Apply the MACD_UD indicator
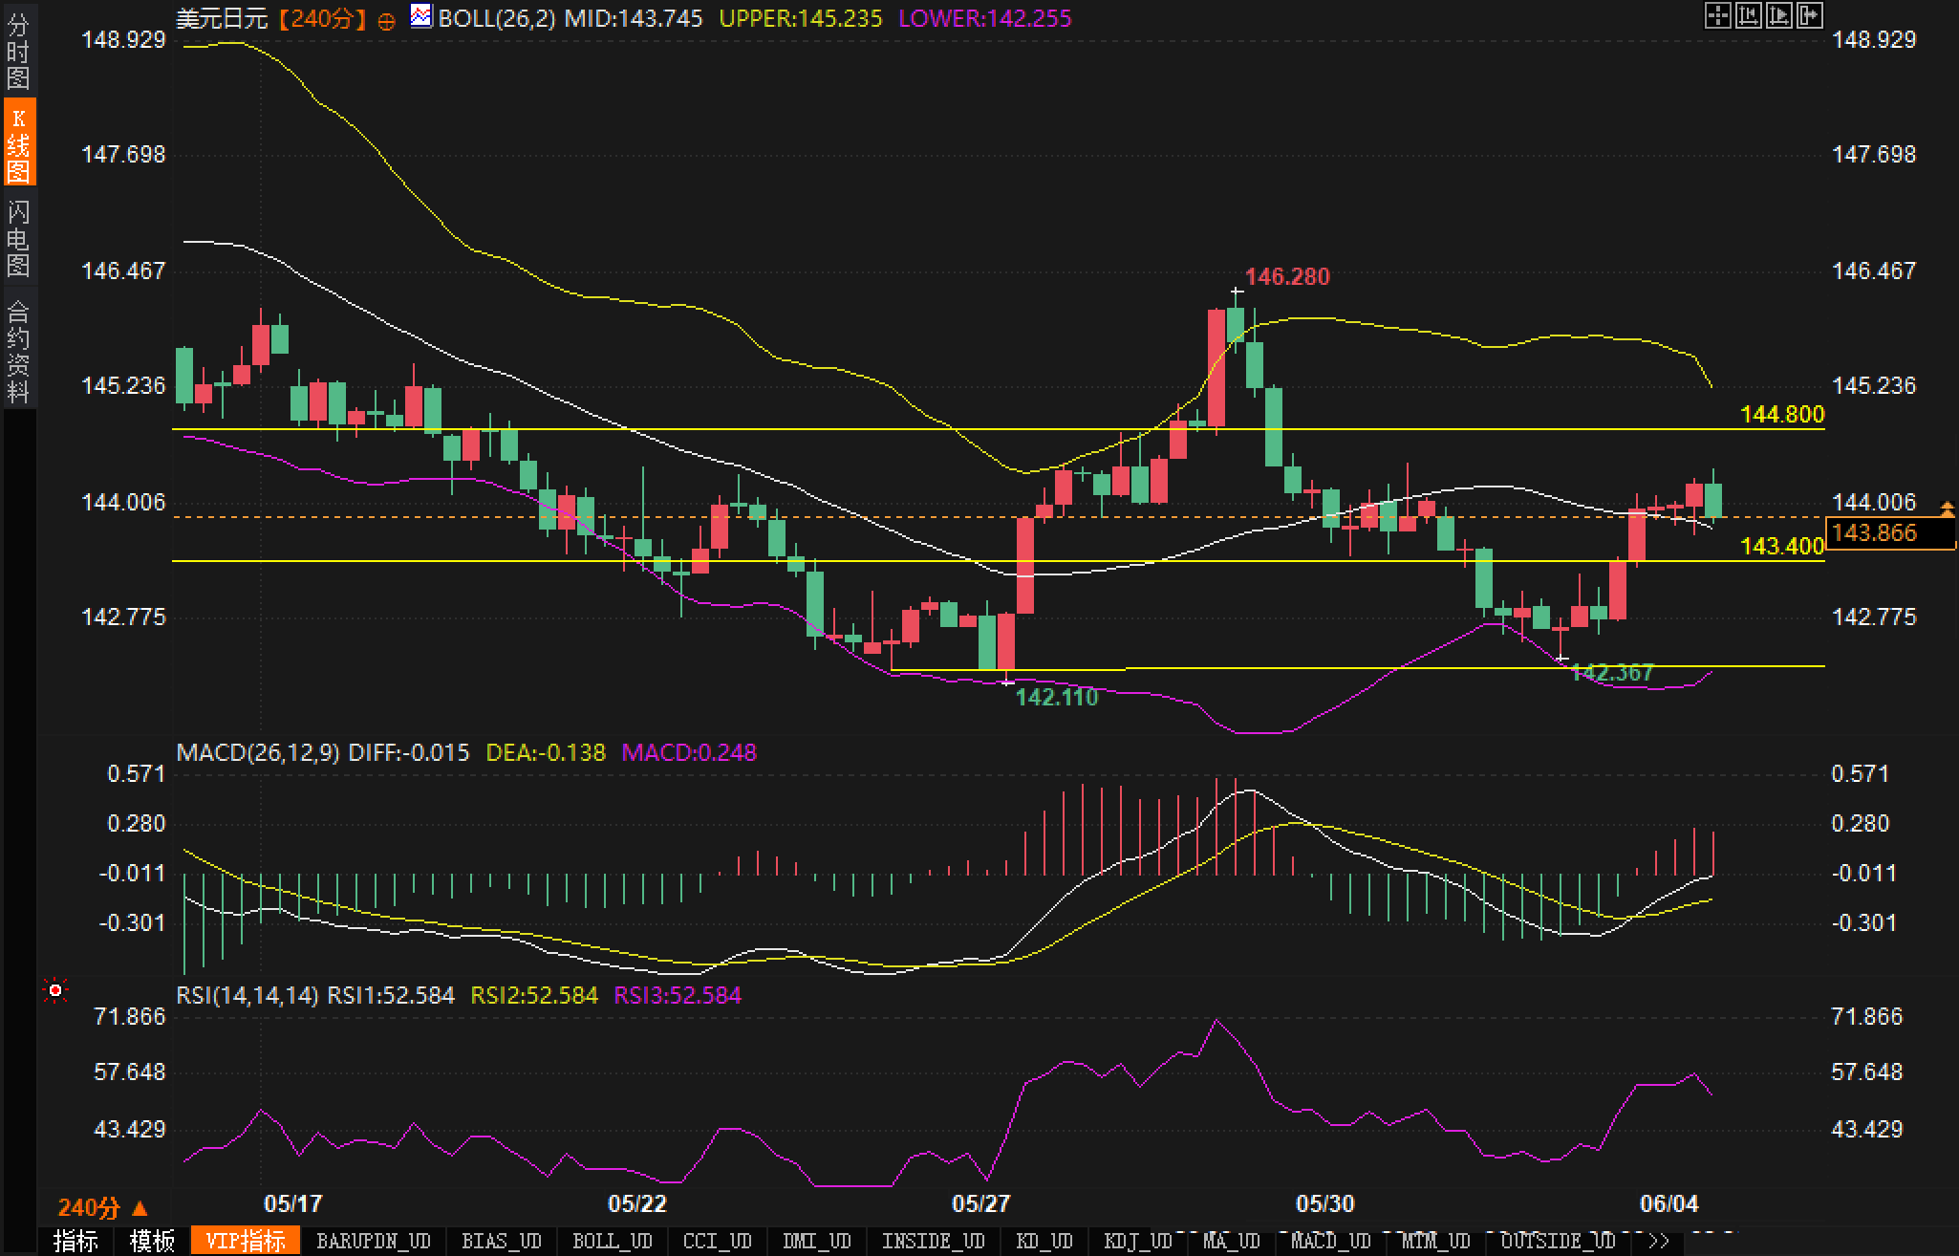Image resolution: width=1959 pixels, height=1256 pixels. click(1330, 1241)
